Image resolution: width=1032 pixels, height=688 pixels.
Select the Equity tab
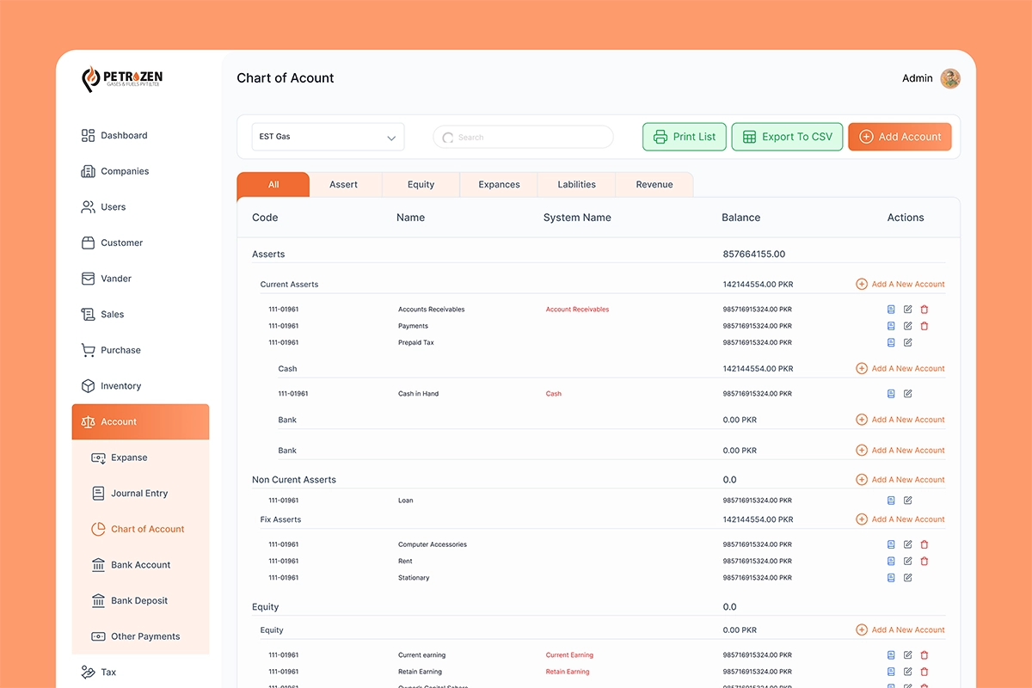[x=421, y=184]
